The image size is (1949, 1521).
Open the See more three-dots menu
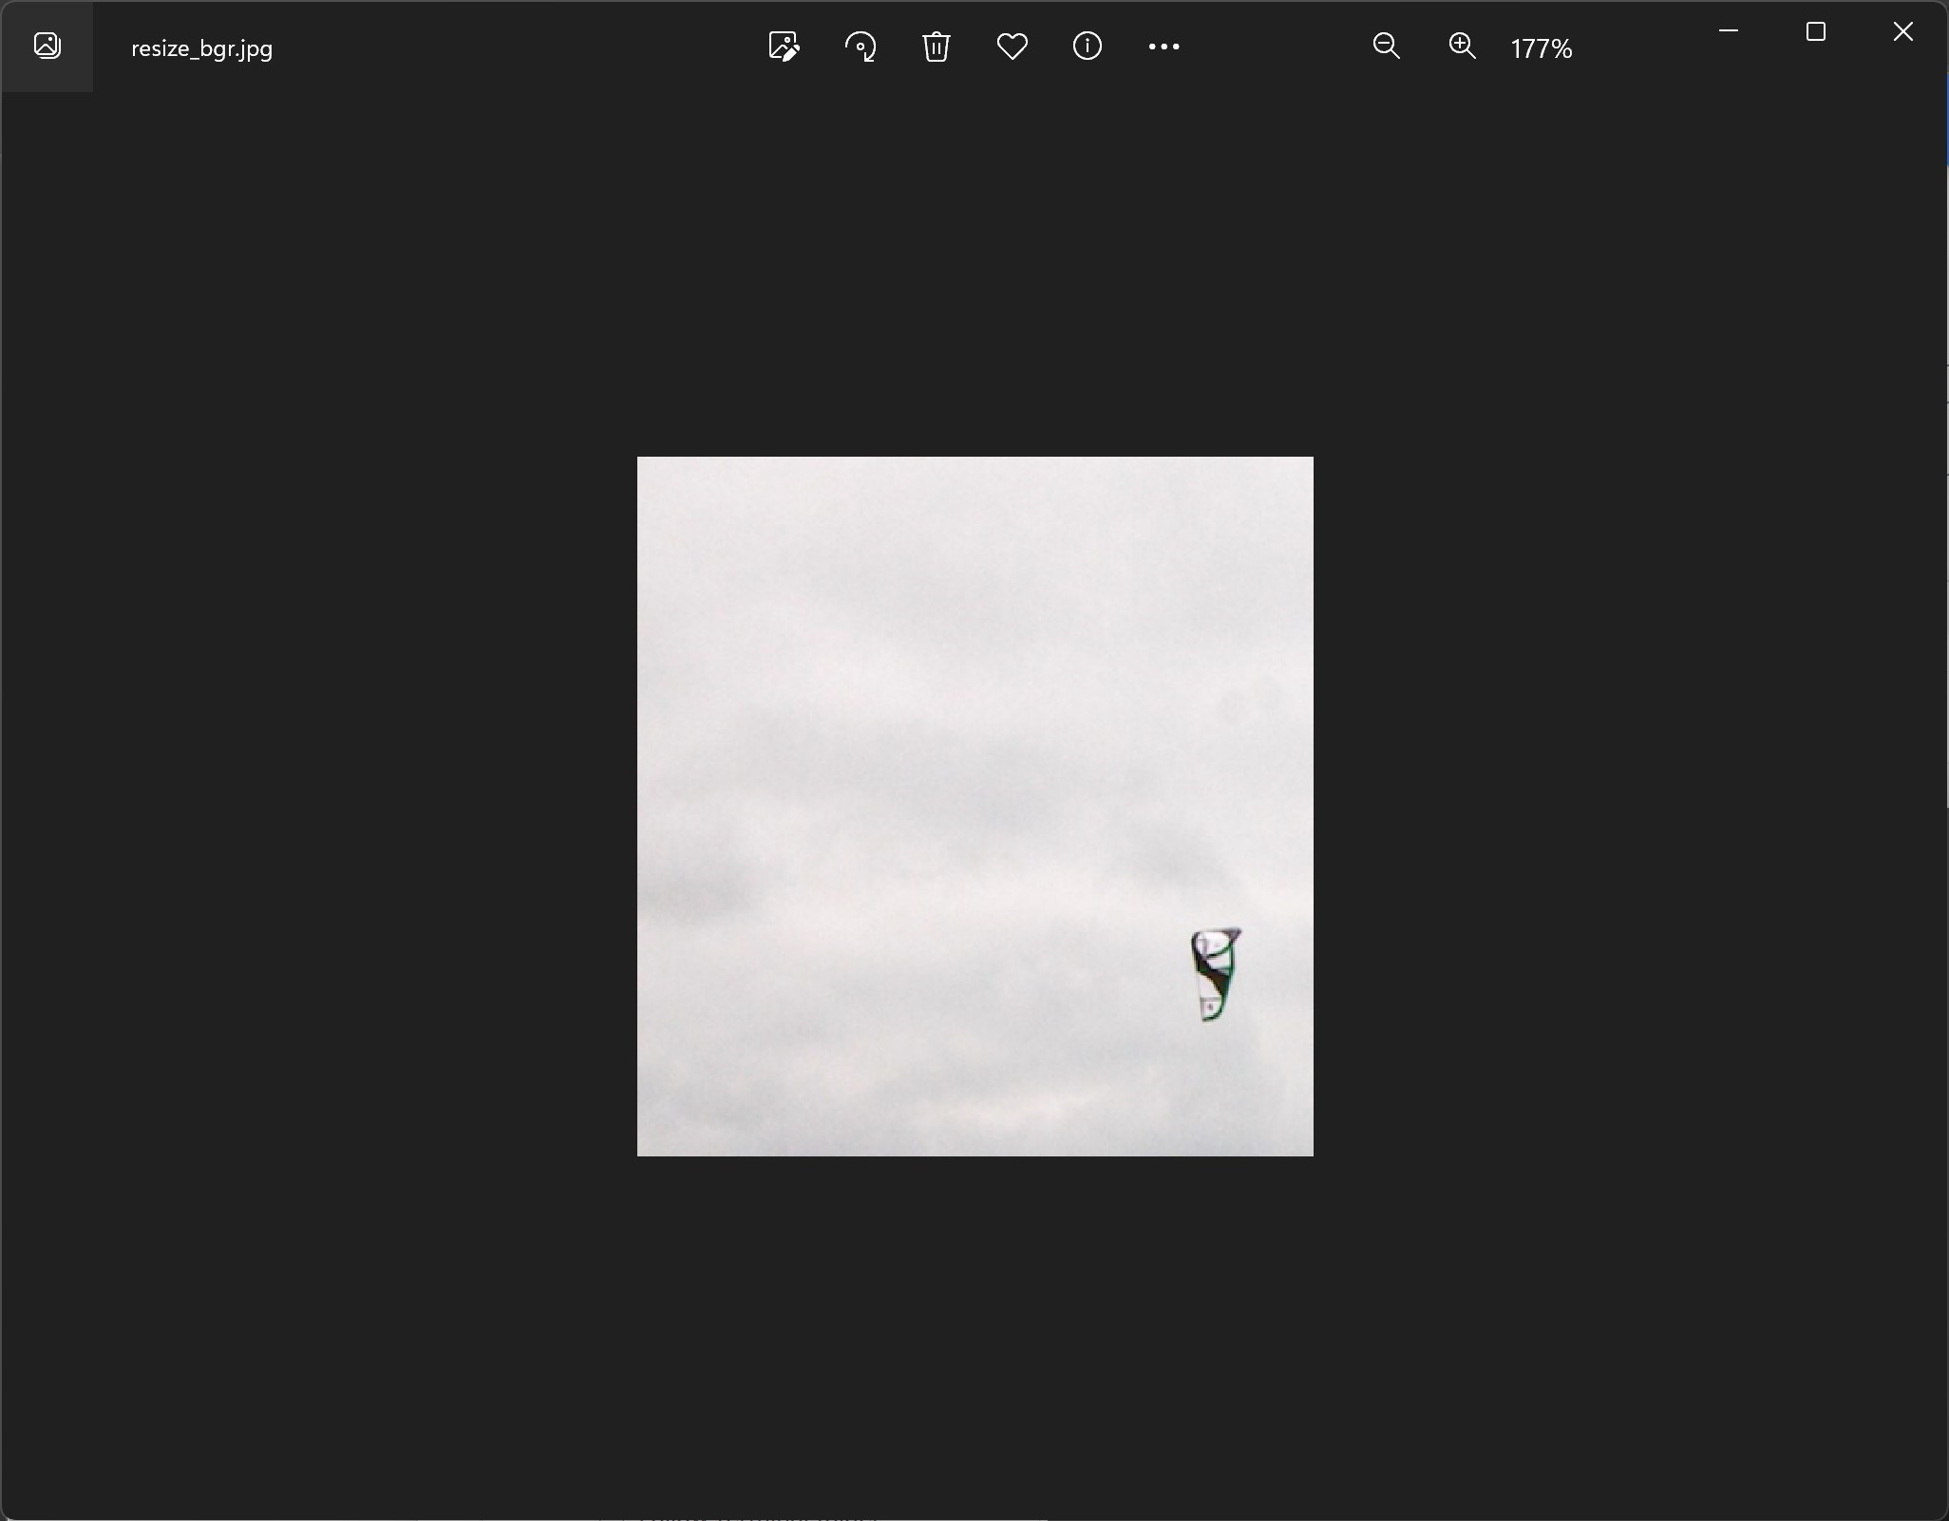(x=1164, y=47)
